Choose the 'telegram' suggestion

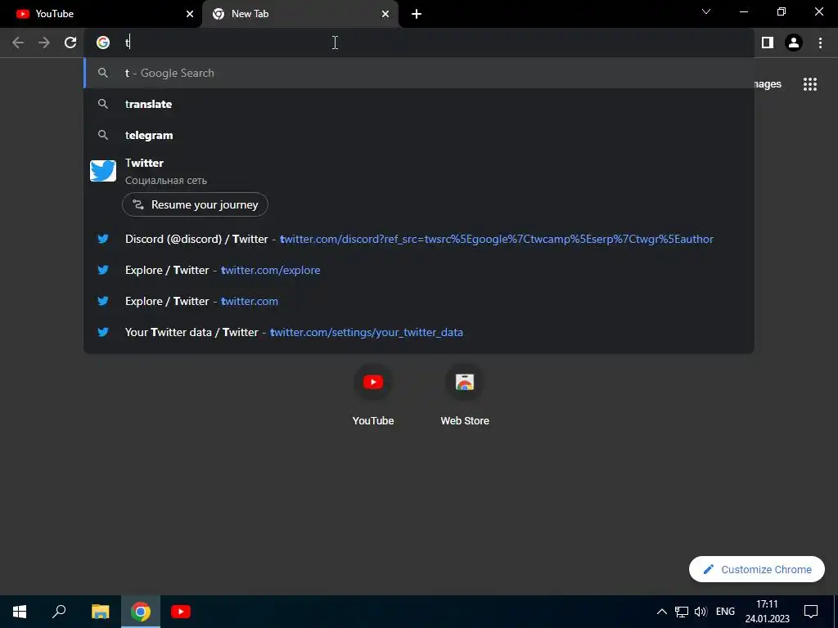419,135
